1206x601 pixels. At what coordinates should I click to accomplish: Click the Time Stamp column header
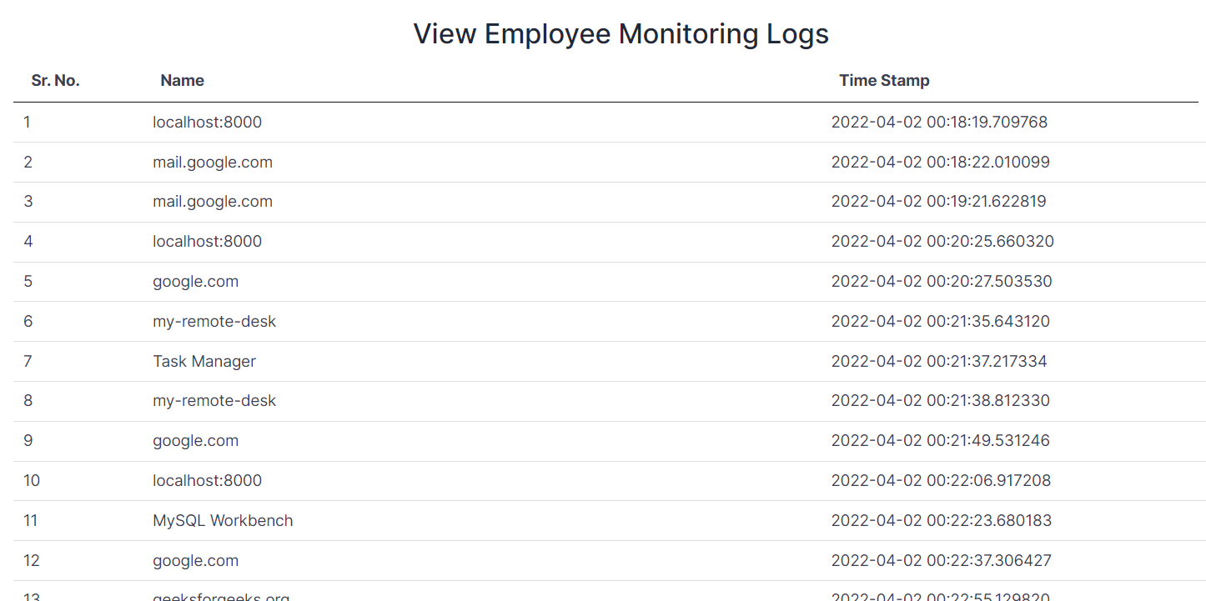884,81
